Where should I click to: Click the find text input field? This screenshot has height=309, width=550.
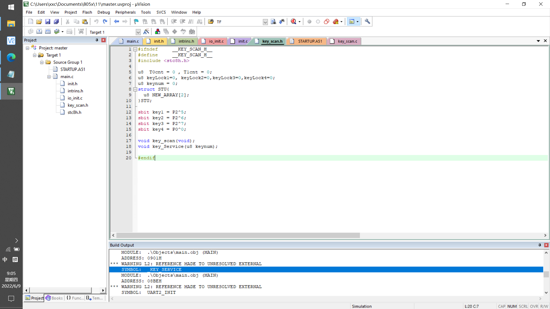[239, 22]
